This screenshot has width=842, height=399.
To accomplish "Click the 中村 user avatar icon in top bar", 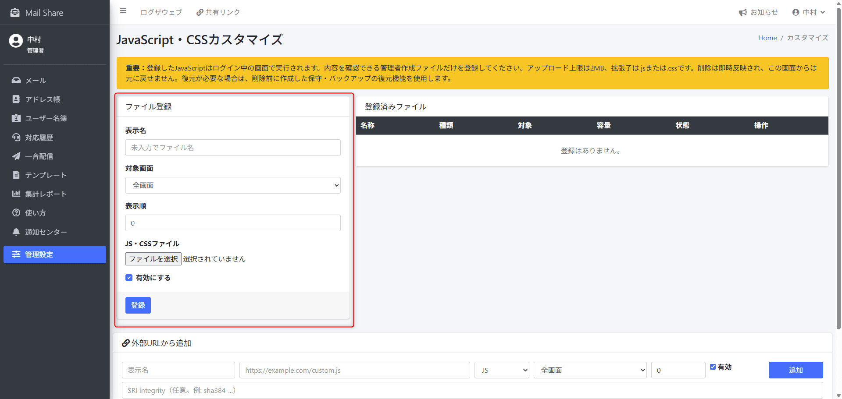I will 796,12.
